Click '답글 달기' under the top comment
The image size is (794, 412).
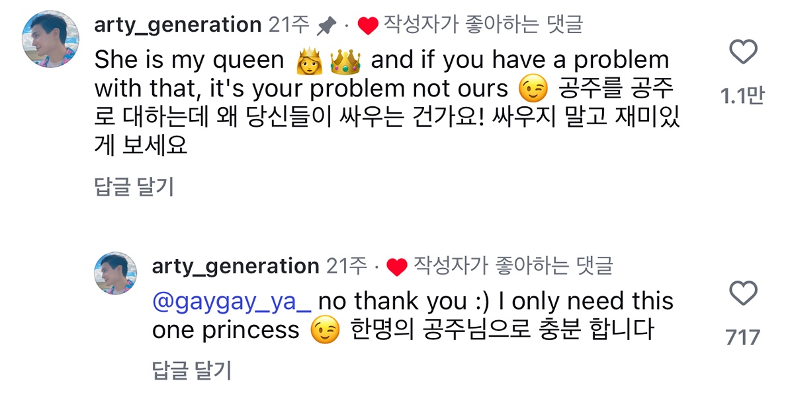134,187
